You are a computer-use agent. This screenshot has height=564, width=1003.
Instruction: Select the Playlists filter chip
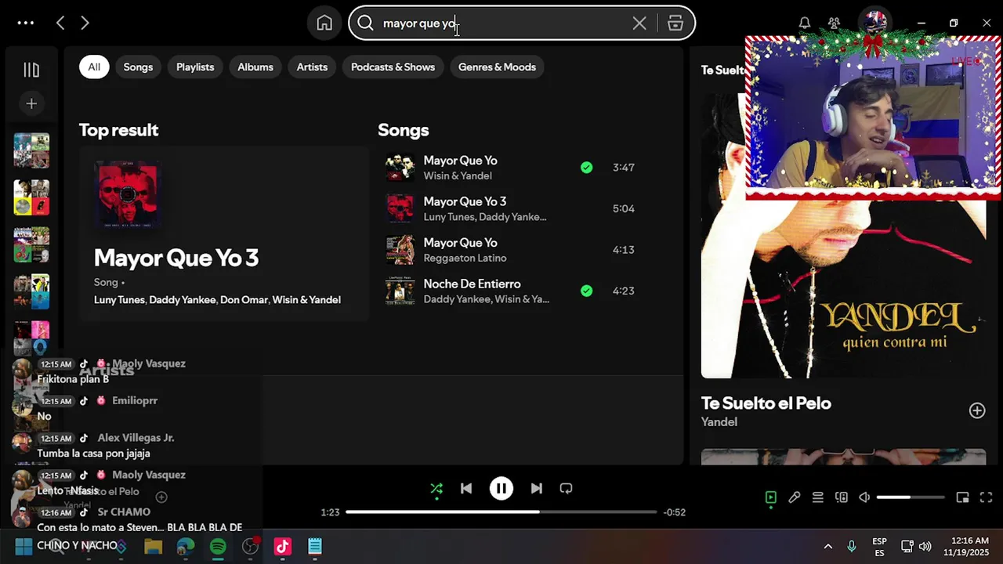(195, 67)
